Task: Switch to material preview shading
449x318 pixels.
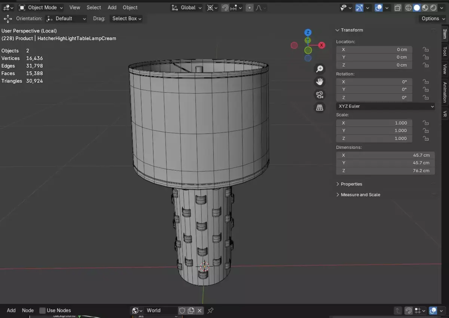Action: click(425, 7)
